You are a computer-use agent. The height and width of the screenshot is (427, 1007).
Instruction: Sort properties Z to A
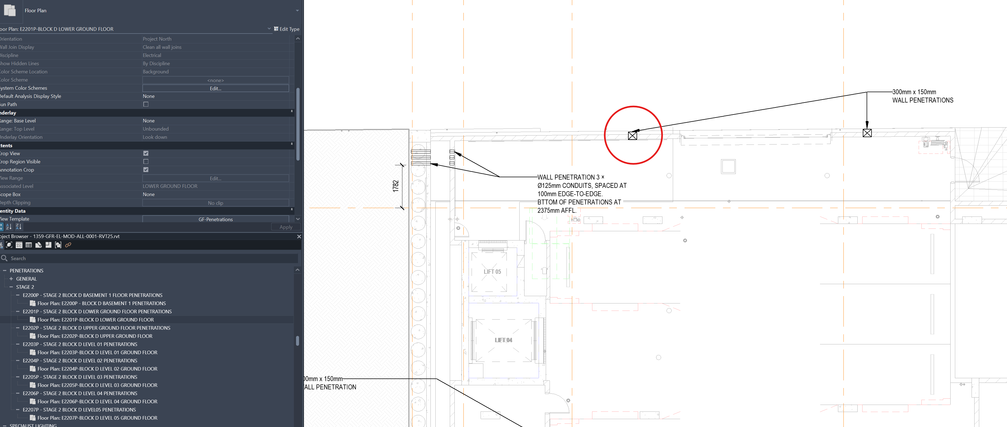click(x=19, y=227)
